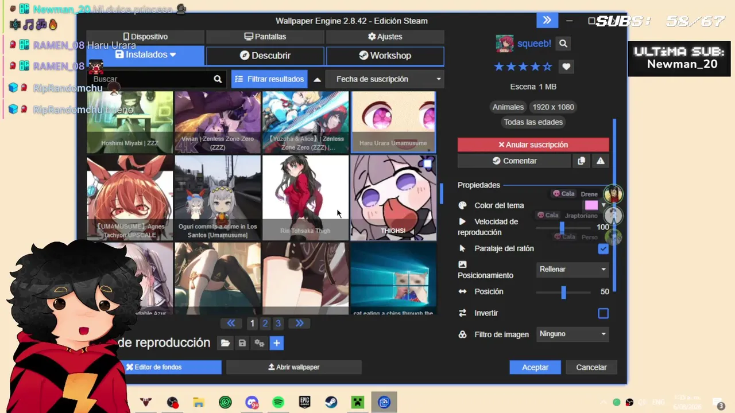The width and height of the screenshot is (735, 413).
Task: Open the Filtro de imagen dropdown
Action: tap(572, 334)
